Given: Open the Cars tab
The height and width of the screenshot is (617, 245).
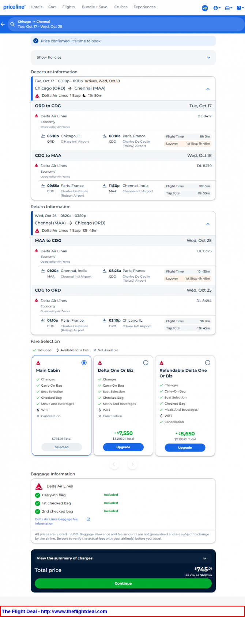Looking at the screenshot, I should [52, 7].
